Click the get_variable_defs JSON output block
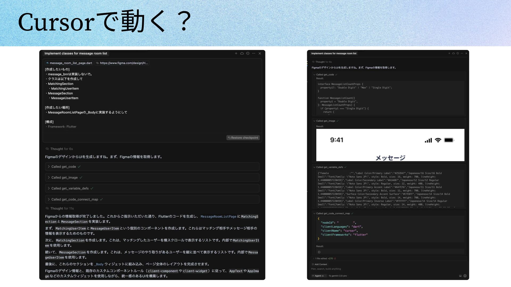Viewport: 511px width, 287px height. tap(390, 189)
